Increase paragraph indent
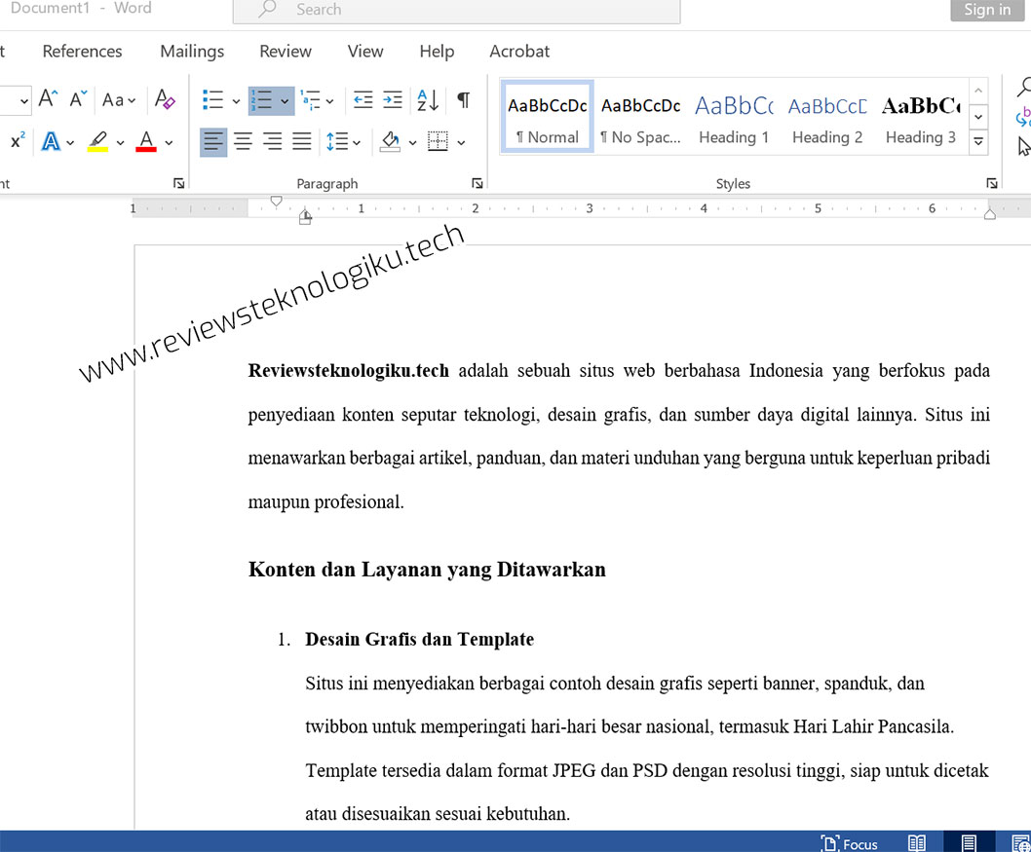Viewport: 1031px width, 852px height. click(x=393, y=100)
